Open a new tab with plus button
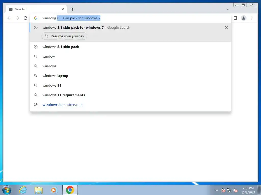261x195 pixels. click(72, 9)
